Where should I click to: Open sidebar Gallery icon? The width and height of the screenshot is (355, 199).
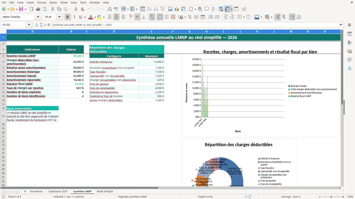350,51
